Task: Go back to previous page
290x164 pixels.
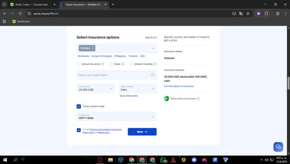Action: click(x=5, y=14)
